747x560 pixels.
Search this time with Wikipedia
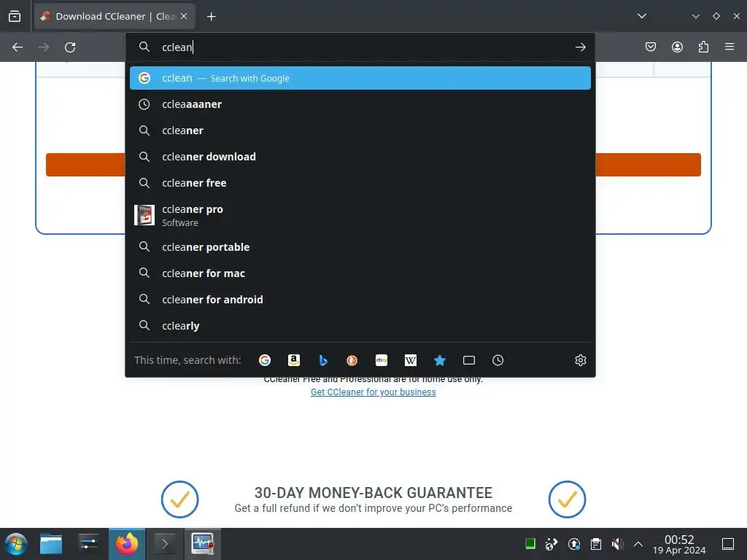click(x=411, y=360)
